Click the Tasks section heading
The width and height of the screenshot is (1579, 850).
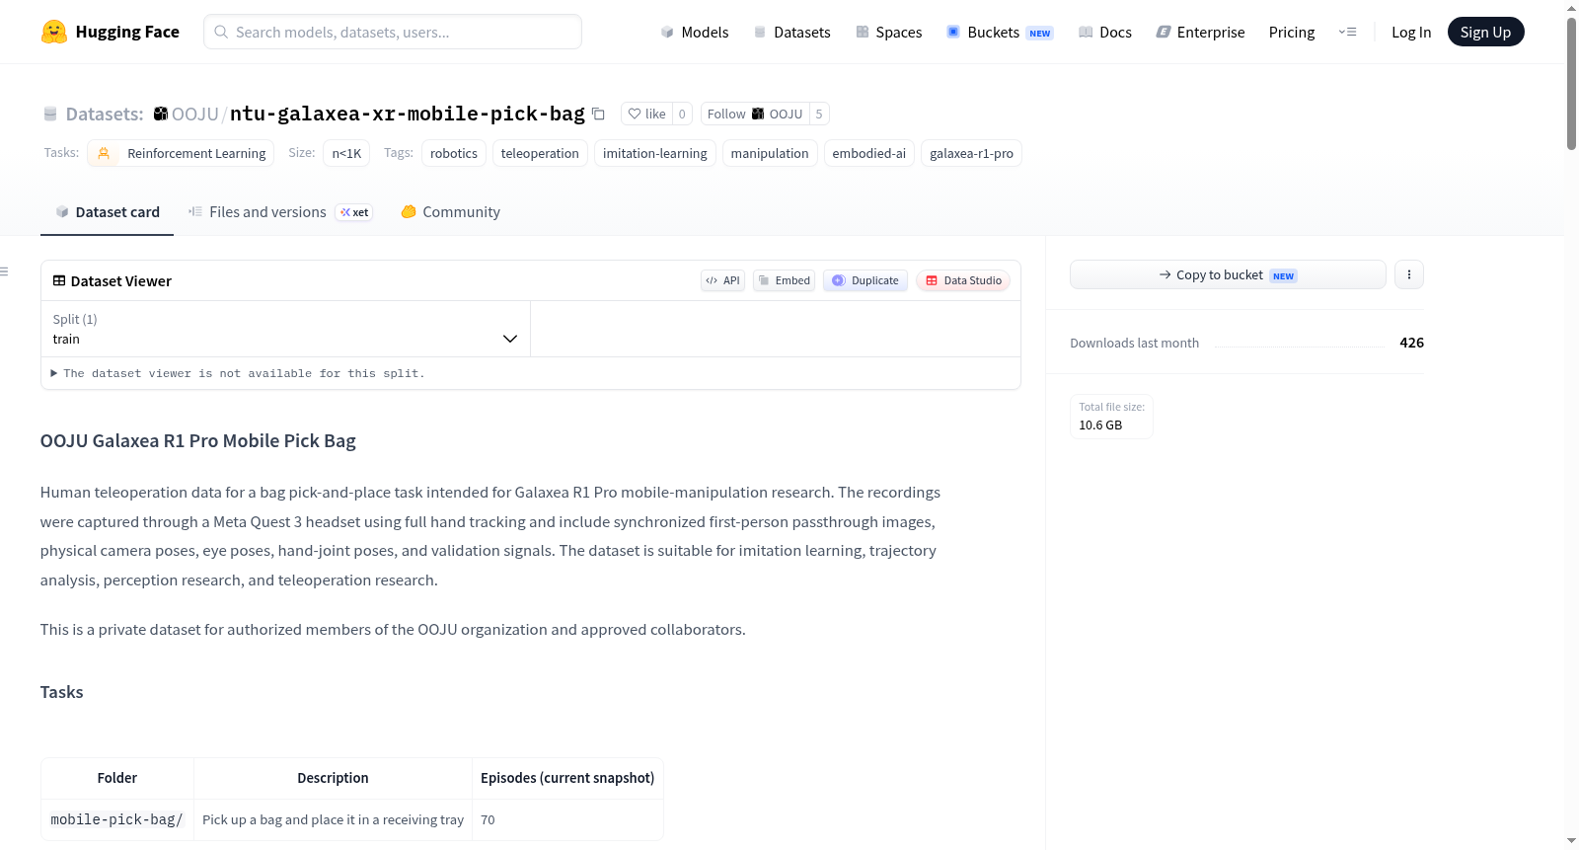pos(62,692)
